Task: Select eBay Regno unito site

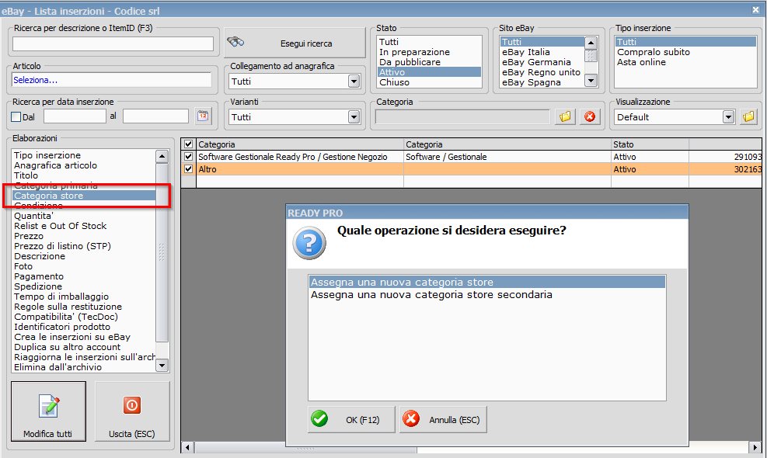Action: (542, 72)
